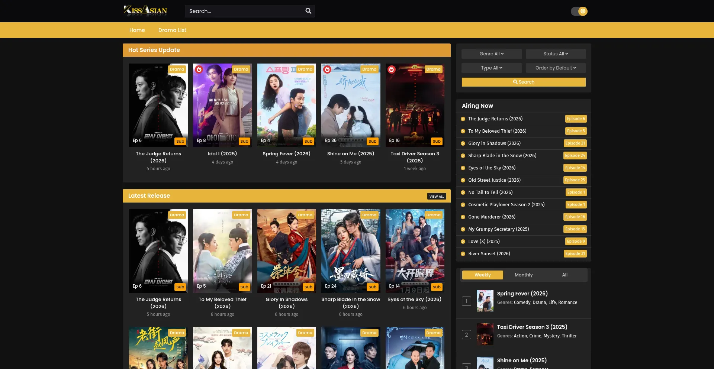This screenshot has width=714, height=369.
Task: Click VIEW ALL in Latest Release
Action: pos(437,197)
